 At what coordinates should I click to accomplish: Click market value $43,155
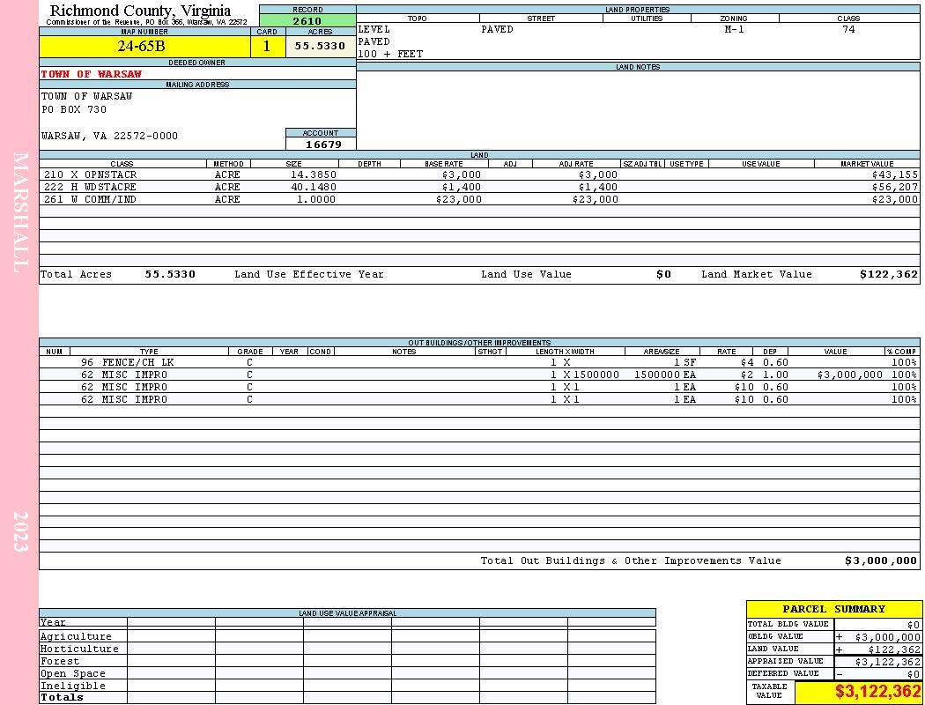[894, 174]
